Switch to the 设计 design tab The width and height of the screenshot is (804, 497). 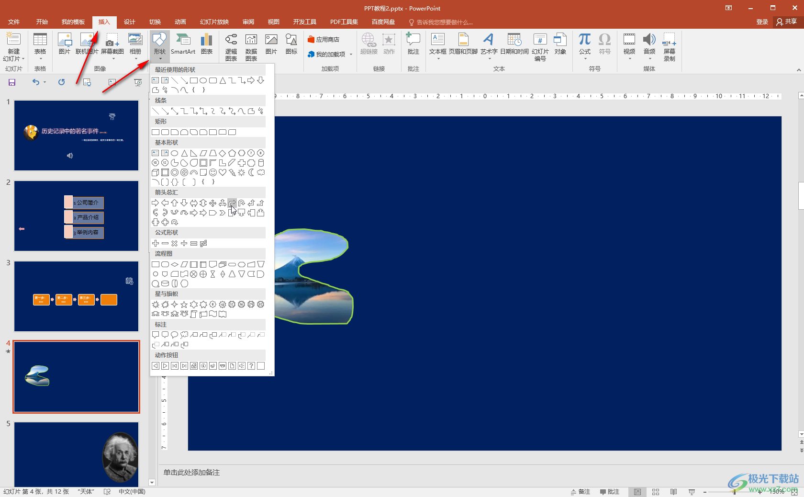130,22
